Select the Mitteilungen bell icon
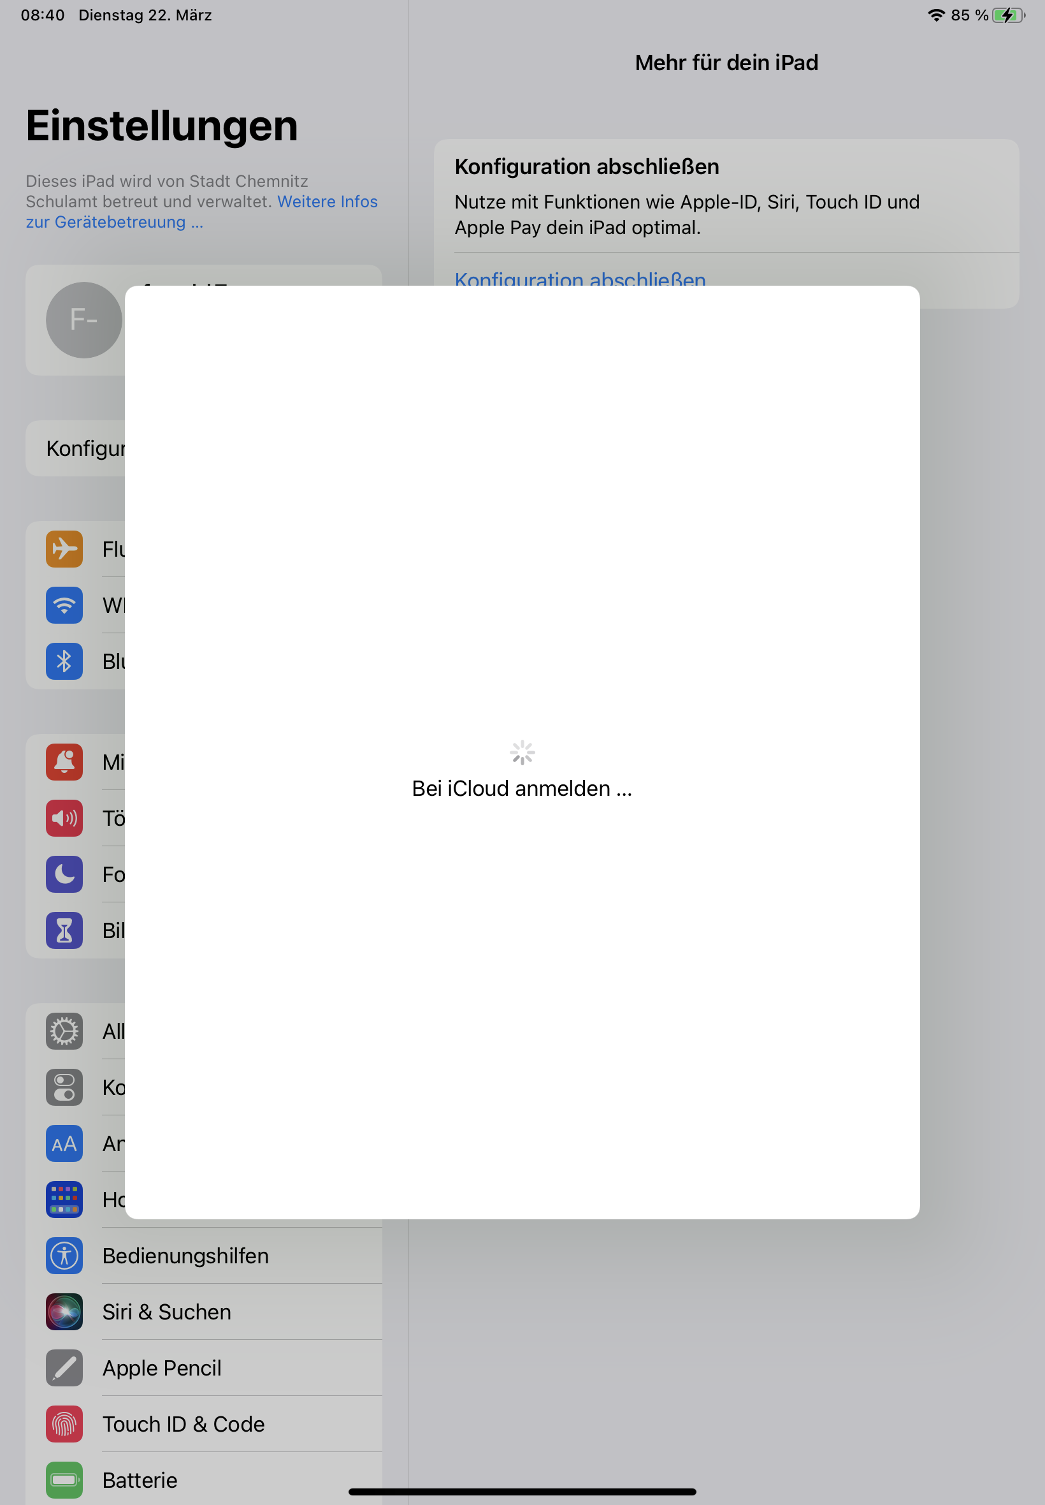 coord(64,762)
